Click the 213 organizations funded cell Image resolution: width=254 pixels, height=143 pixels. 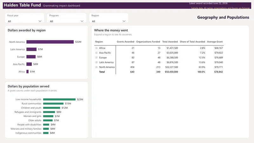(x=158, y=67)
